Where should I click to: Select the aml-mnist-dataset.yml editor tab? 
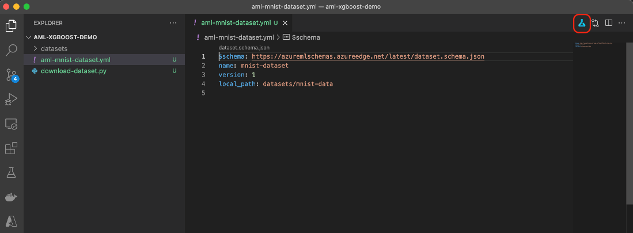(x=237, y=23)
